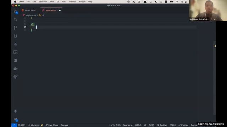227x127 pixels.
Task: Open Spotlight search icon
Action: click(x=182, y=2)
